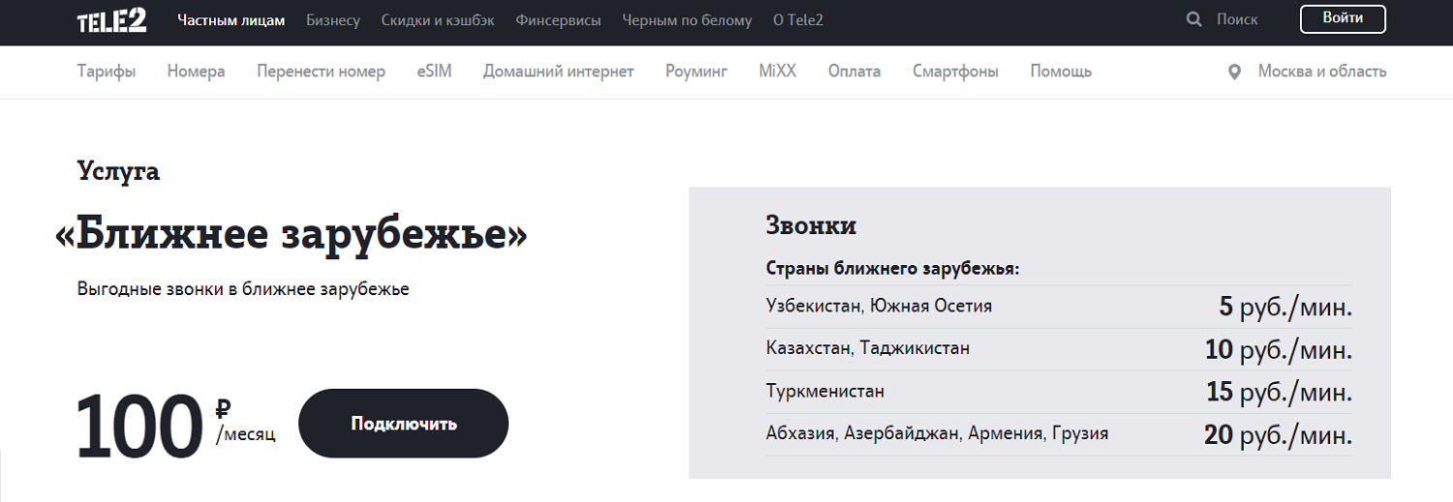
Task: Navigate to Номера section
Action: (196, 72)
